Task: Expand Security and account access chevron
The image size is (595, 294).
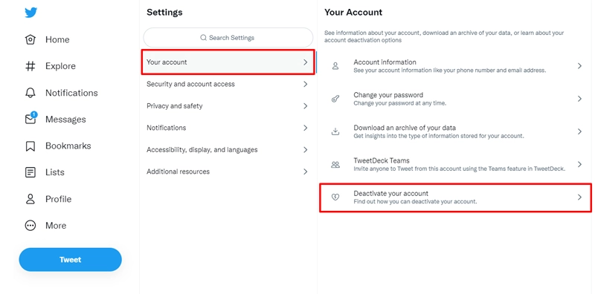Action: tap(306, 84)
